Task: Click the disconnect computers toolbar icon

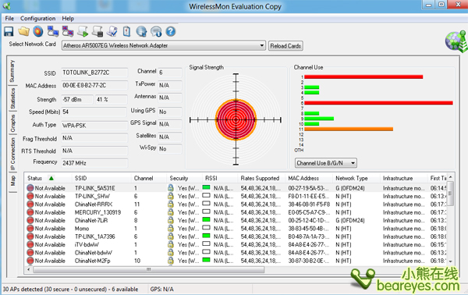Action: 68,31
